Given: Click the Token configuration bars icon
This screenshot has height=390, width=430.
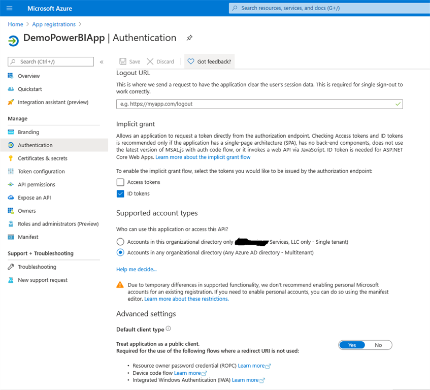Looking at the screenshot, I should 11,171.
